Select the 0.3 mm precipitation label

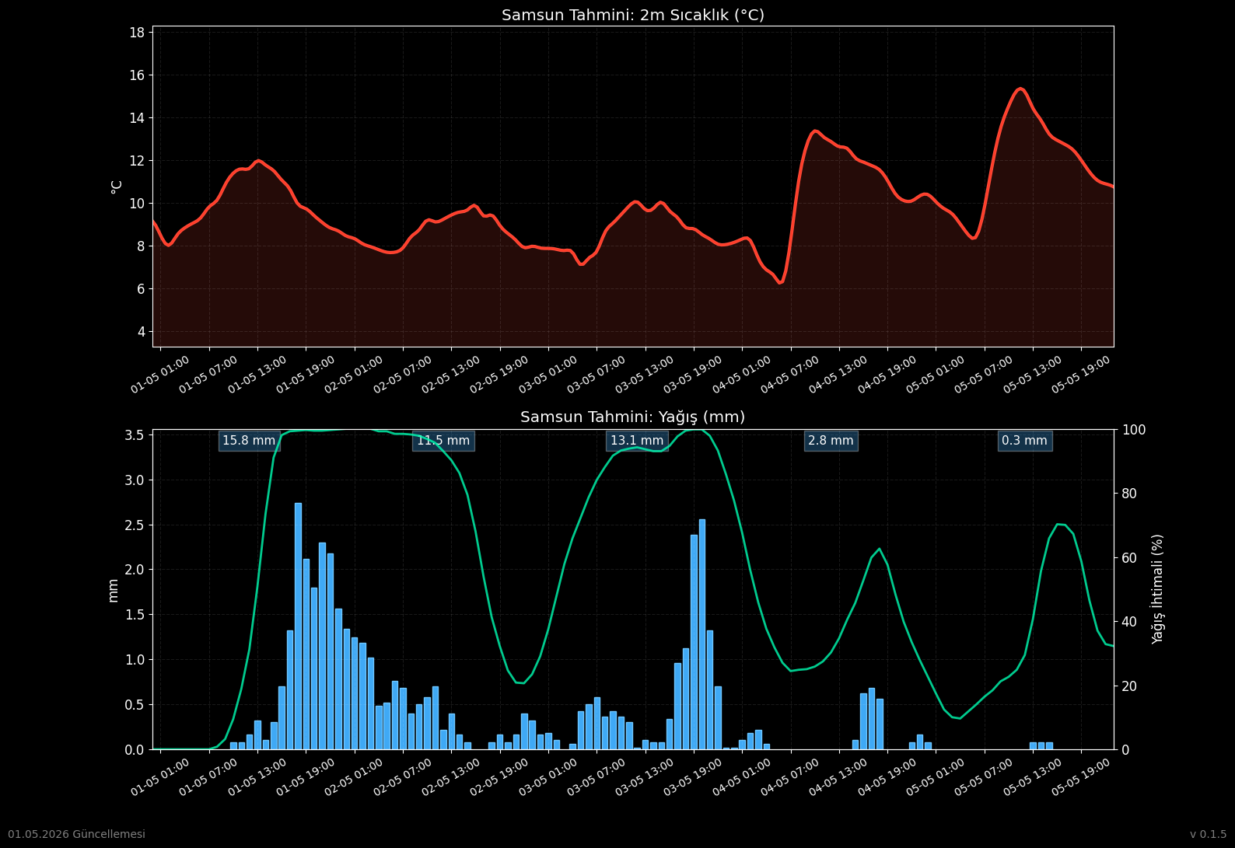1024,441
